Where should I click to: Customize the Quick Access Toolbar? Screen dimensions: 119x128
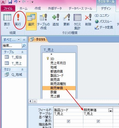[x=32, y=2]
